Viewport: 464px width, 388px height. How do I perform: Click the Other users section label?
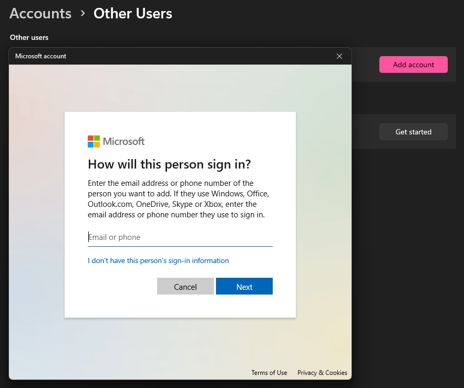[29, 38]
